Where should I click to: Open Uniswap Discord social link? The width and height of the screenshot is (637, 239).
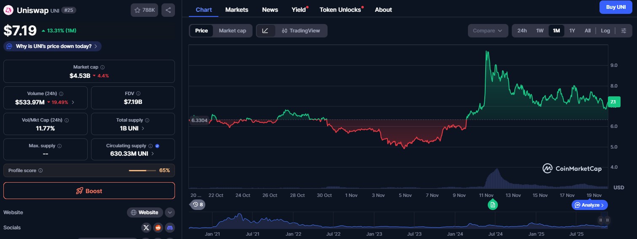coord(170,228)
